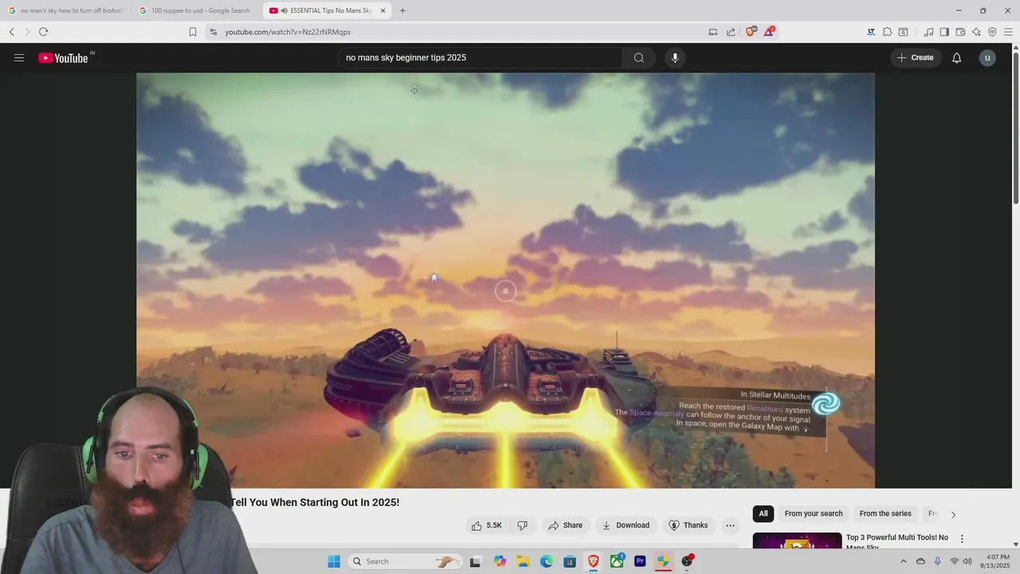Open the YouTube guide hamburger menu
The height and width of the screenshot is (574, 1020).
(x=19, y=57)
